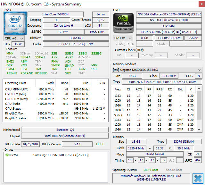
Task: Click the µCU 84 field
Action: tap(101, 26)
